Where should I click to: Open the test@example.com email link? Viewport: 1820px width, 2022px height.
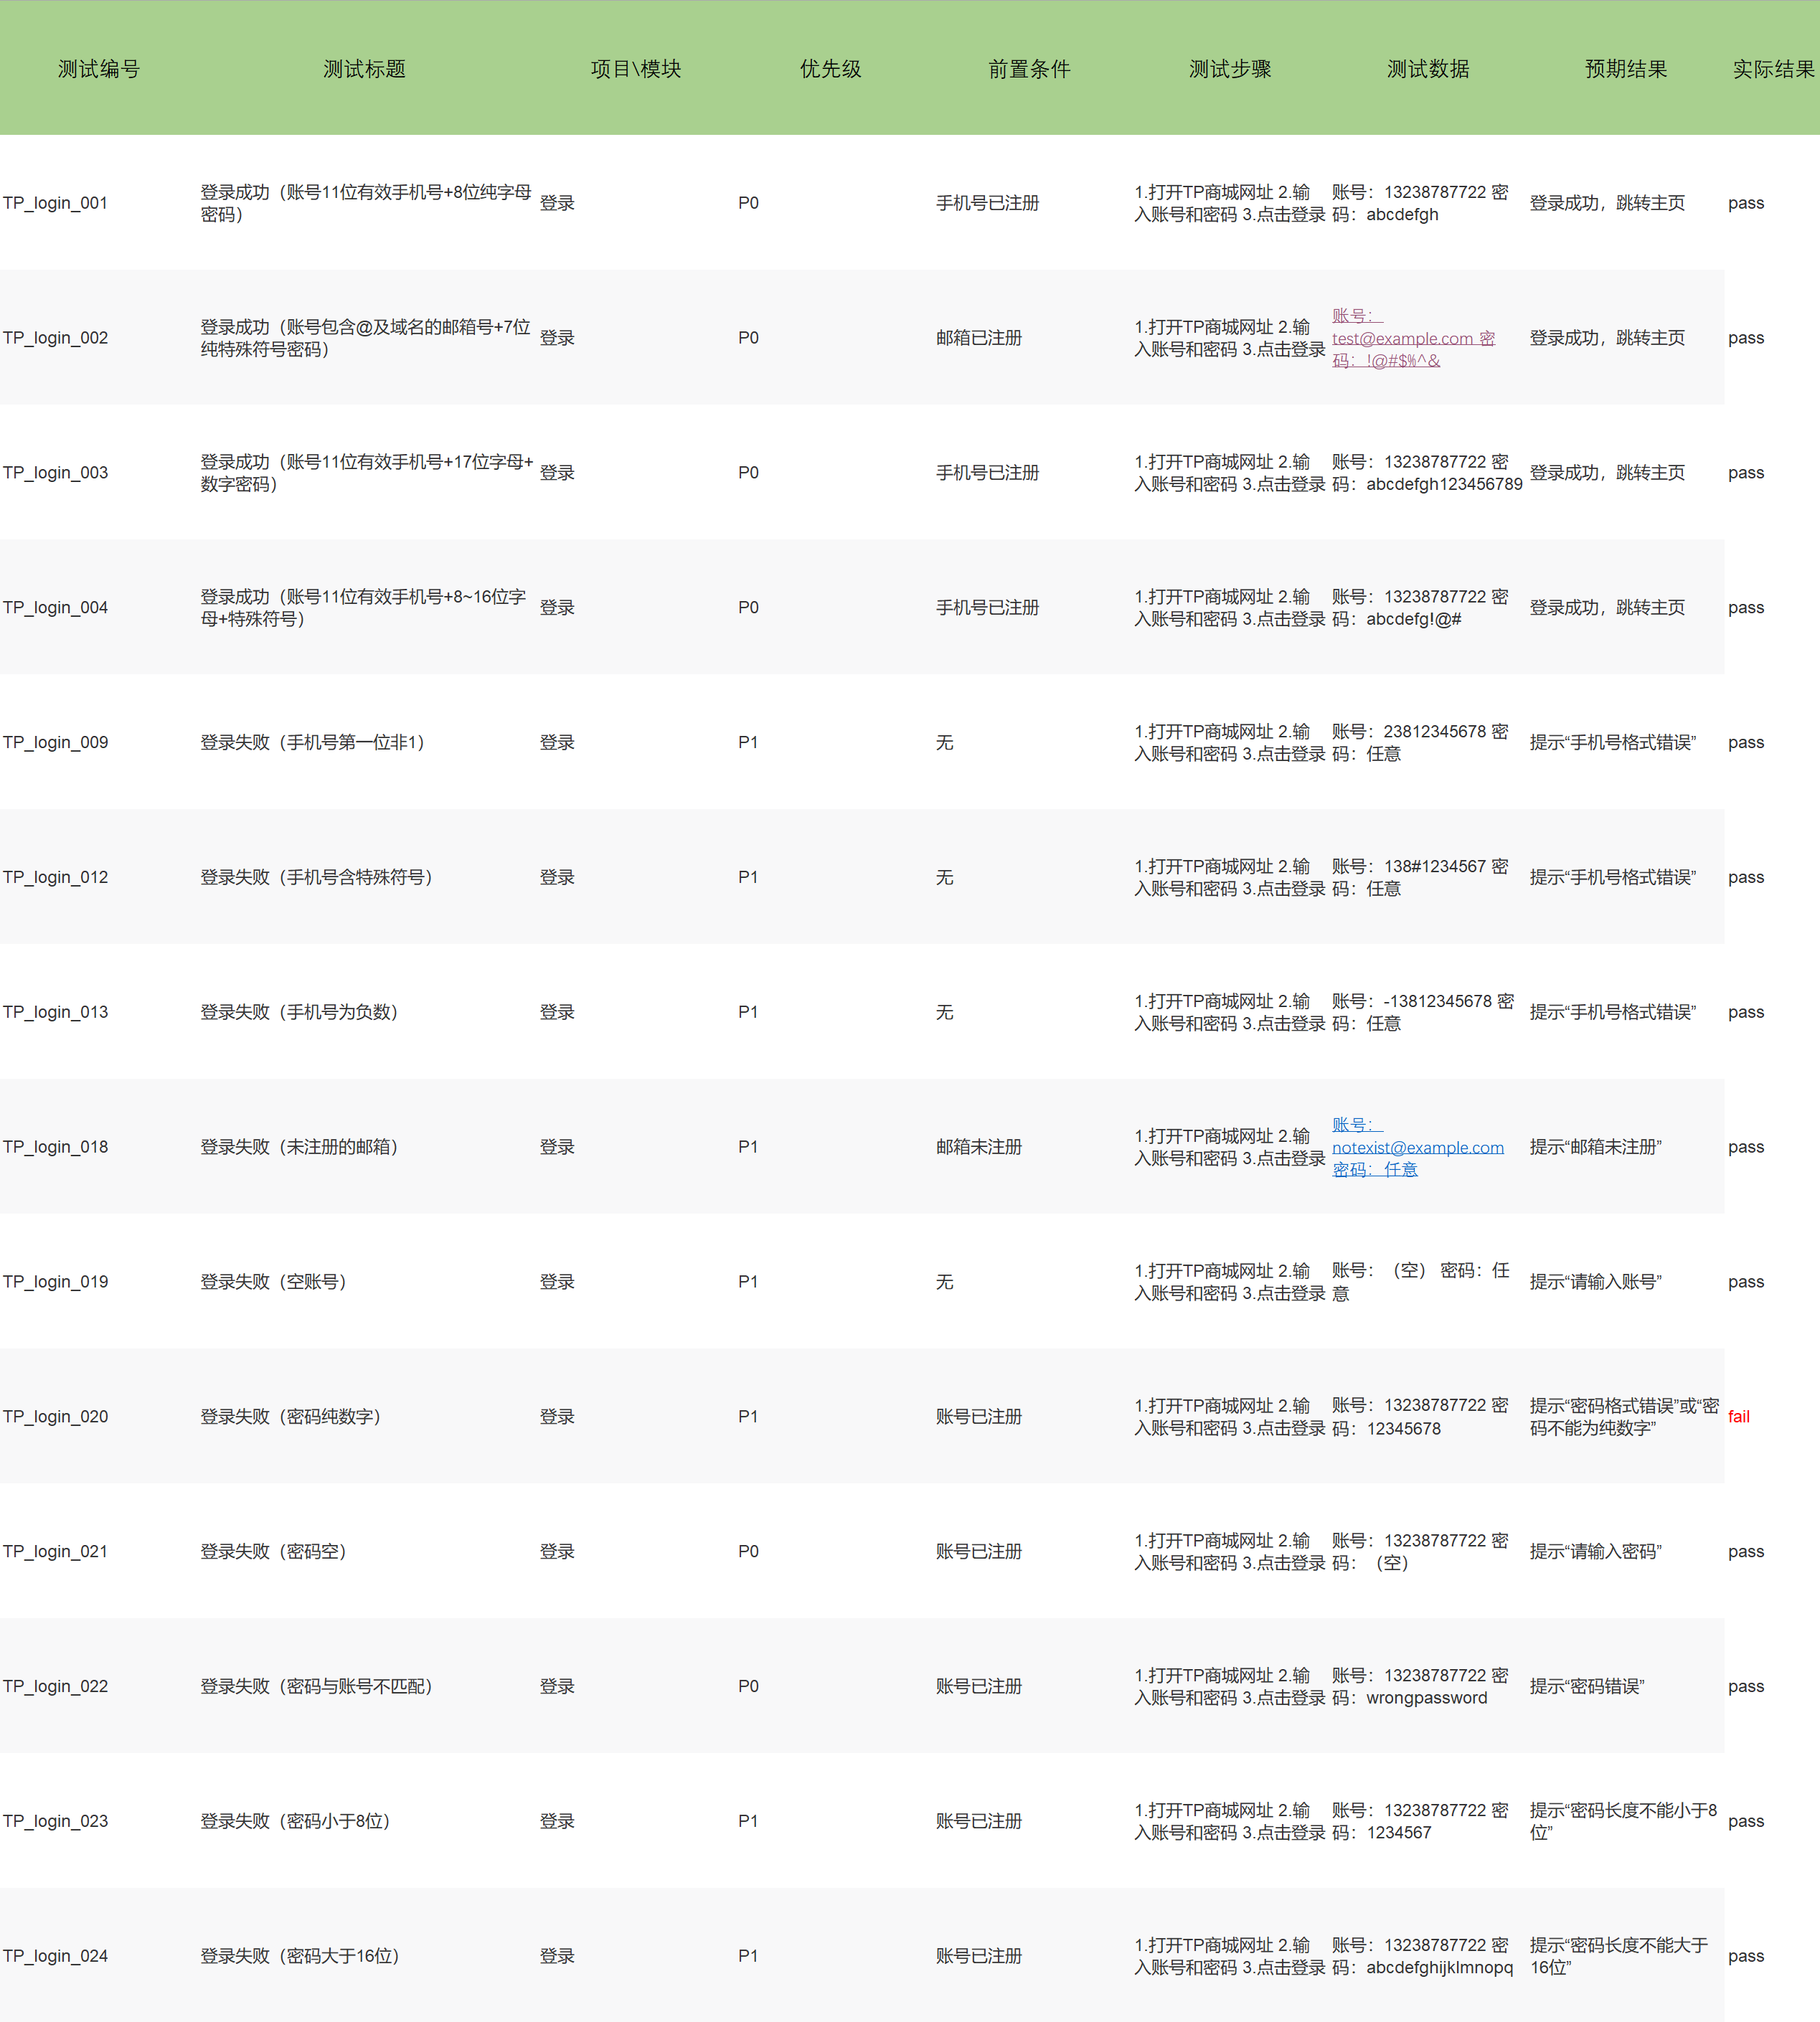[1402, 339]
